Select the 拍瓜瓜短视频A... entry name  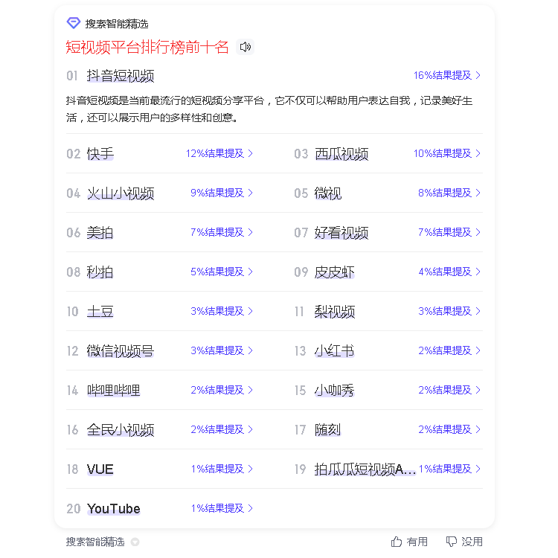pyautogui.click(x=365, y=469)
